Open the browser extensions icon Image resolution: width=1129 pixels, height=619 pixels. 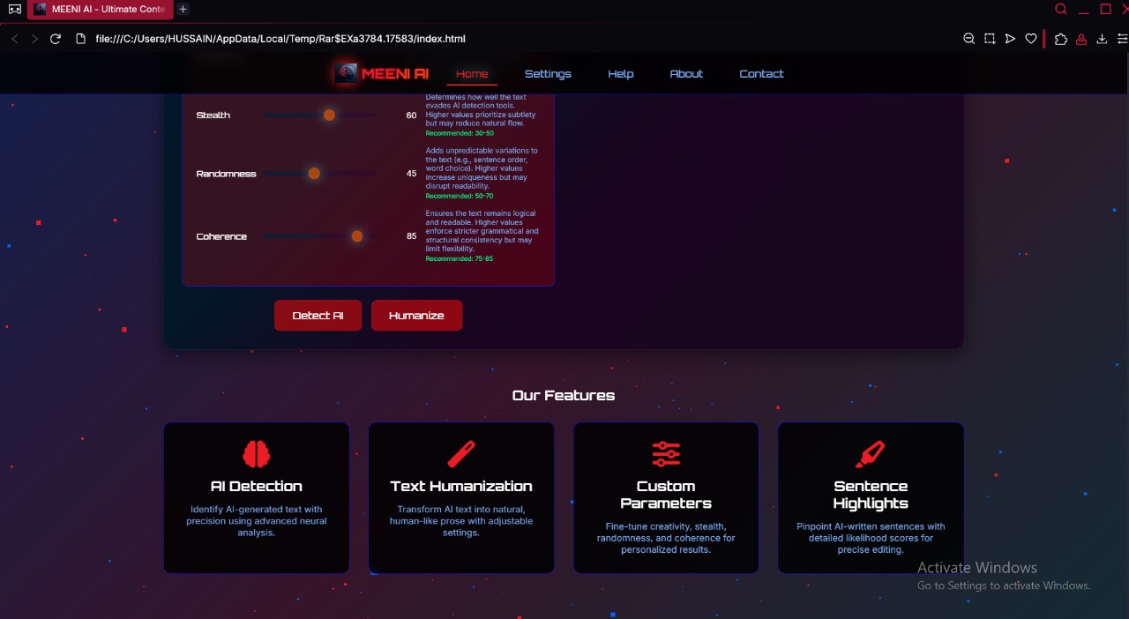point(1061,39)
